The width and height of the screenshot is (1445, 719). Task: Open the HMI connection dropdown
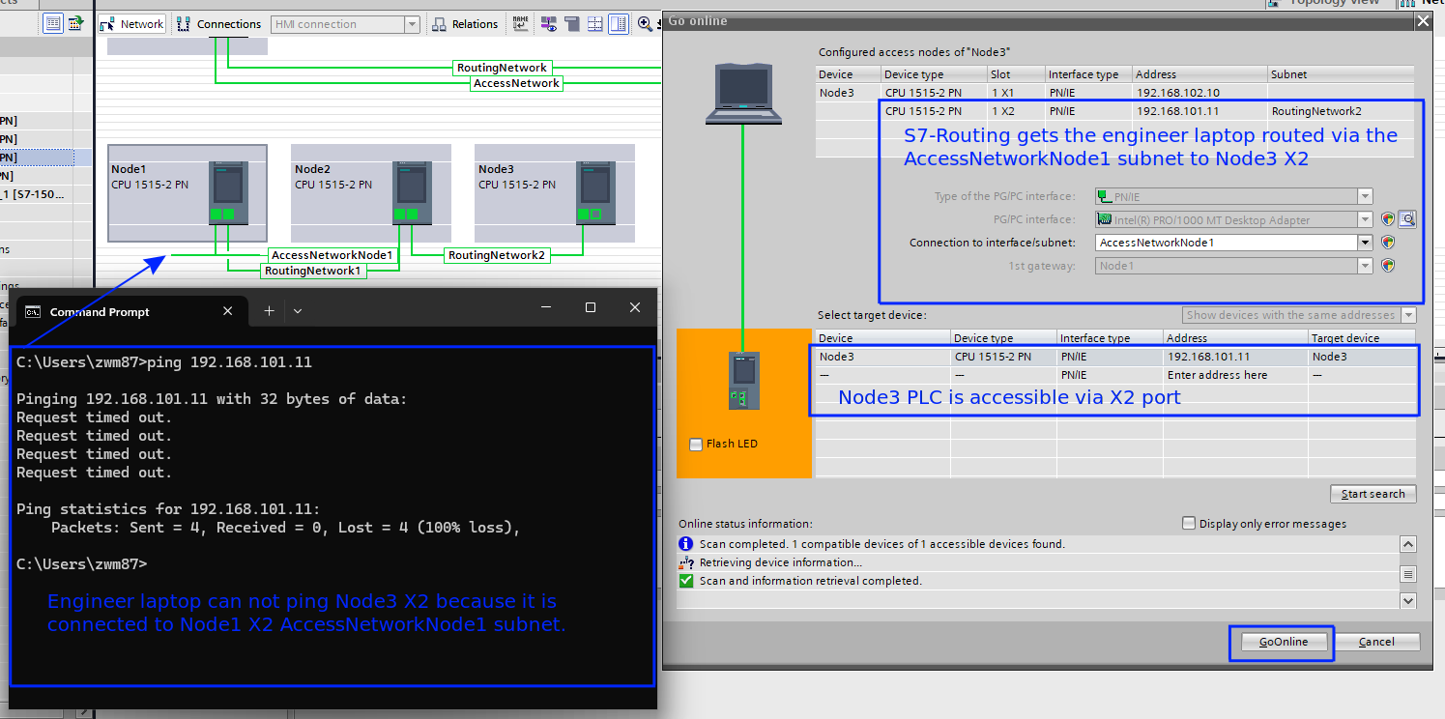pyautogui.click(x=412, y=24)
